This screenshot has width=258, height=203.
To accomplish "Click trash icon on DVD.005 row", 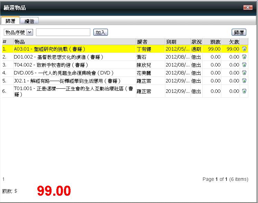I will (244, 73).
